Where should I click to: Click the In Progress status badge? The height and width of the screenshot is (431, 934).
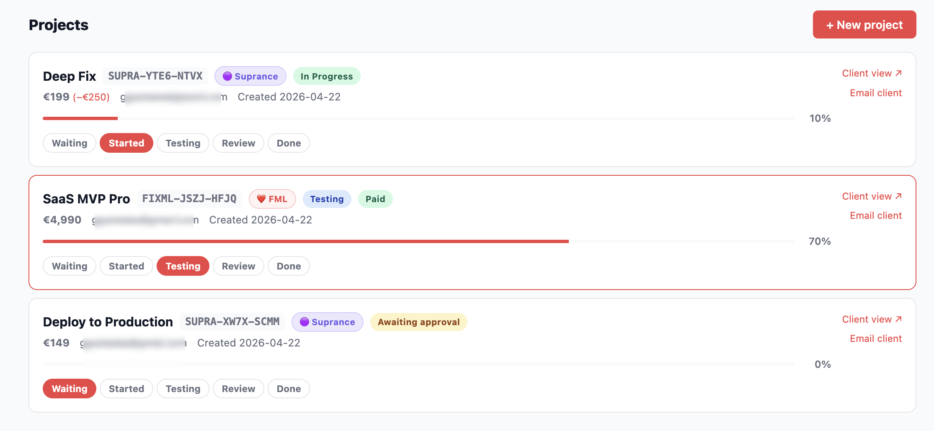tap(327, 76)
